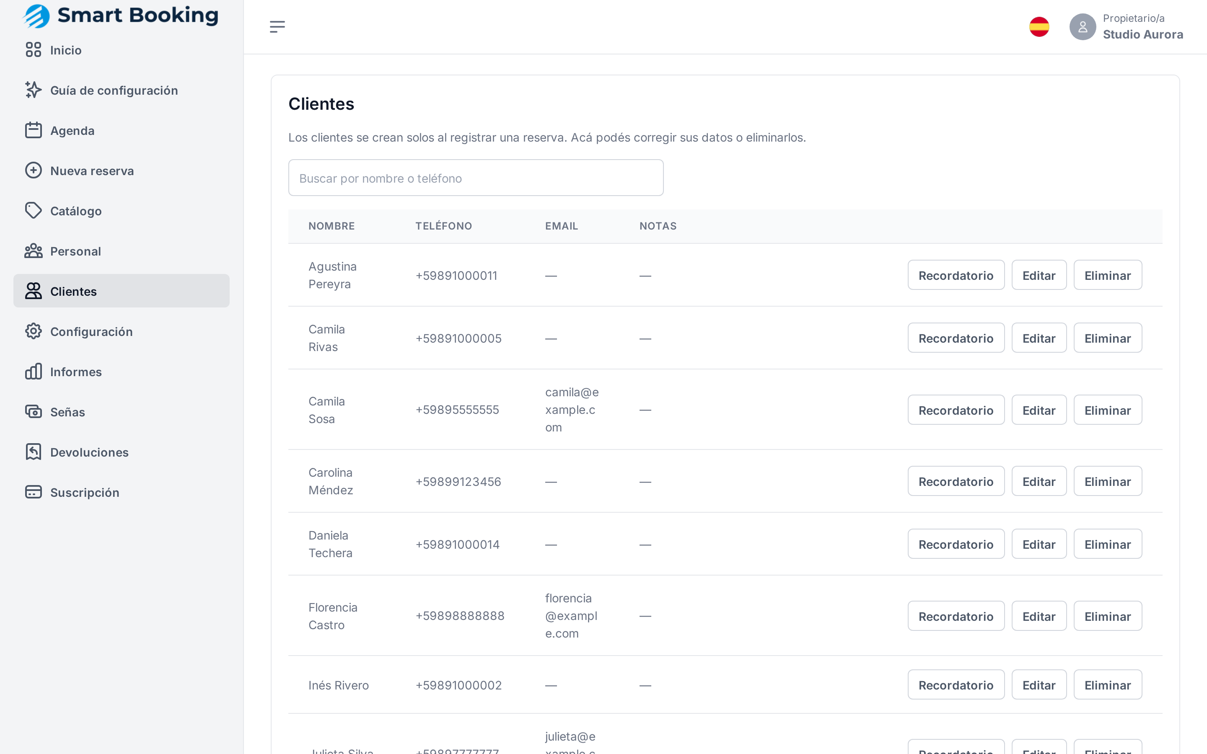Click phone number +59899123456

[458, 482]
